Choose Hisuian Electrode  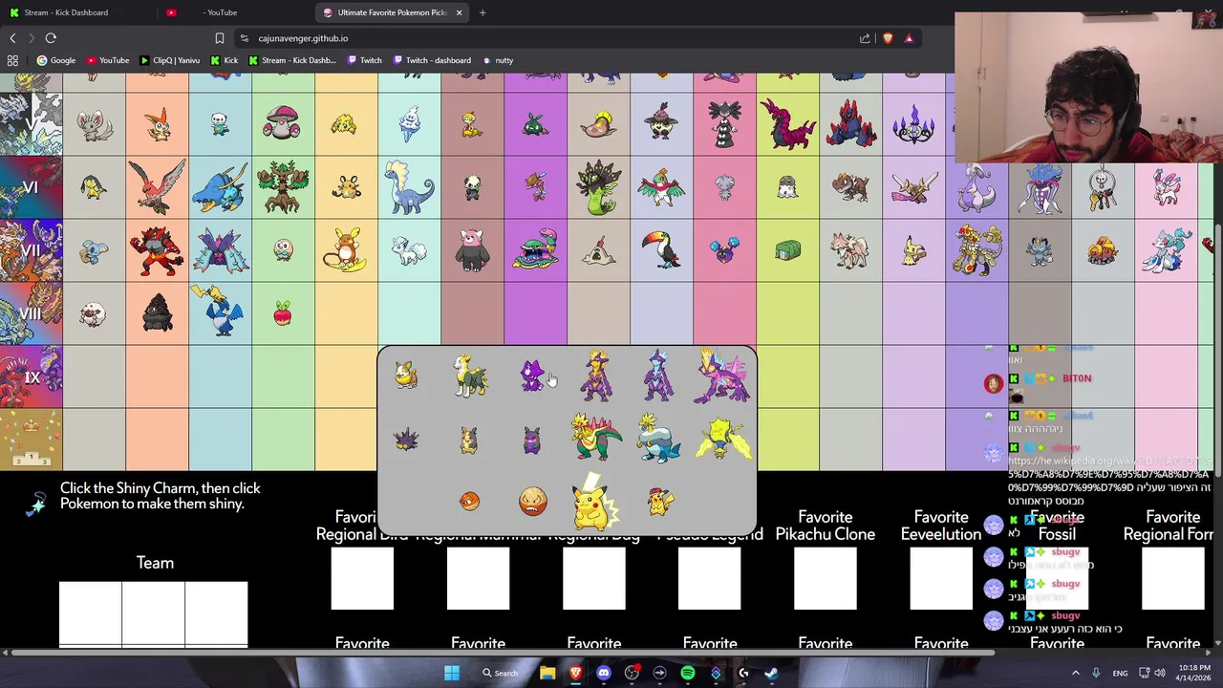[x=533, y=501]
